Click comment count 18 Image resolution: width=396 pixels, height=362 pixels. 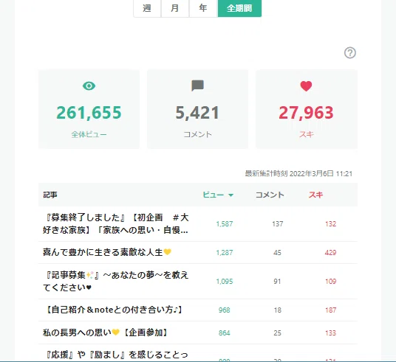278,310
